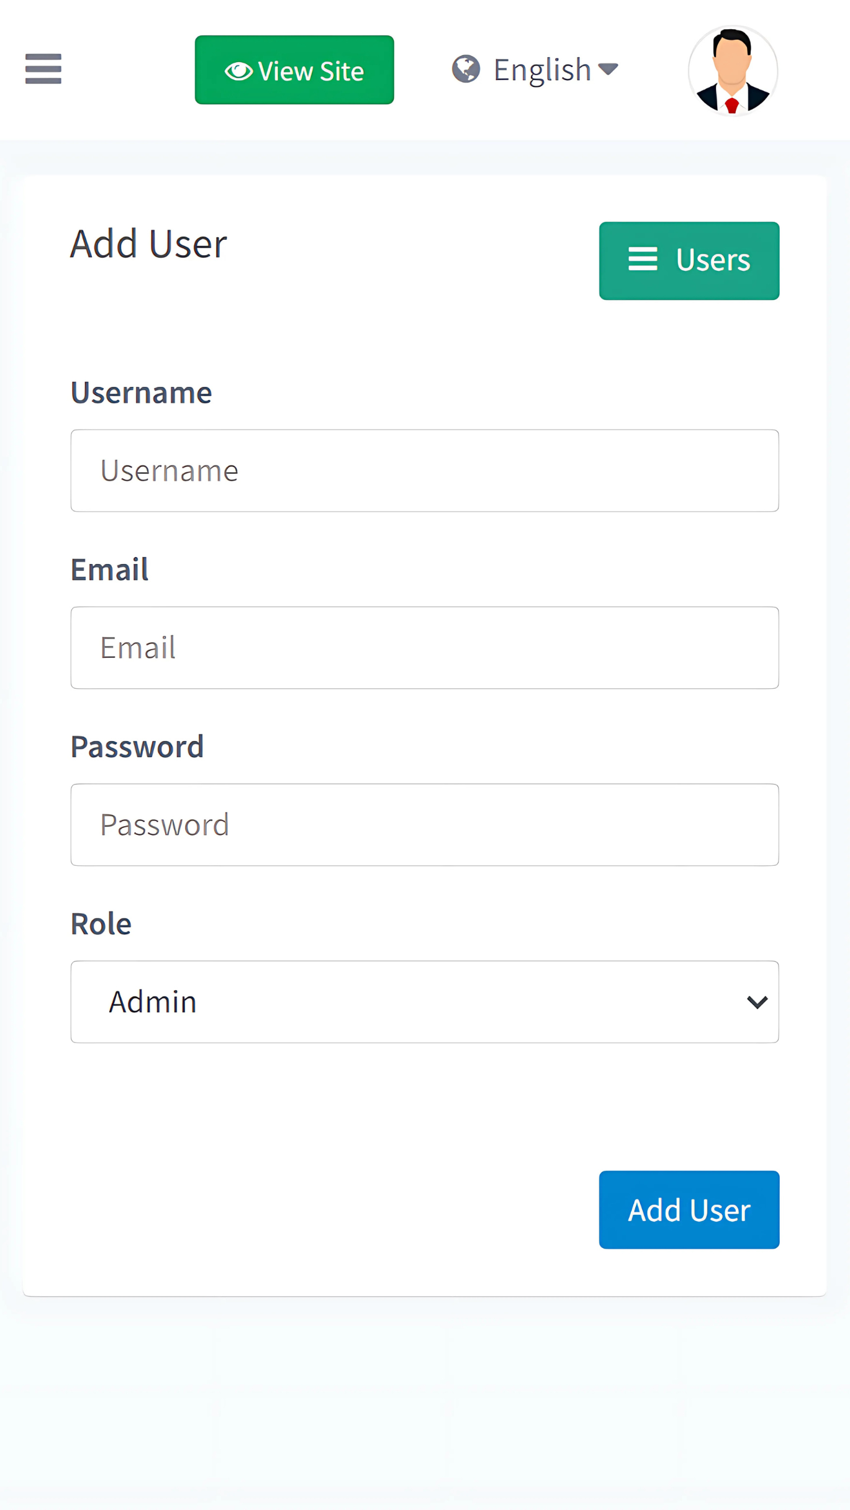Focus the Password input field
850x1510 pixels.
point(425,825)
